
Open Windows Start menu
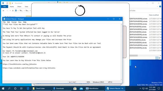click(3, 88)
